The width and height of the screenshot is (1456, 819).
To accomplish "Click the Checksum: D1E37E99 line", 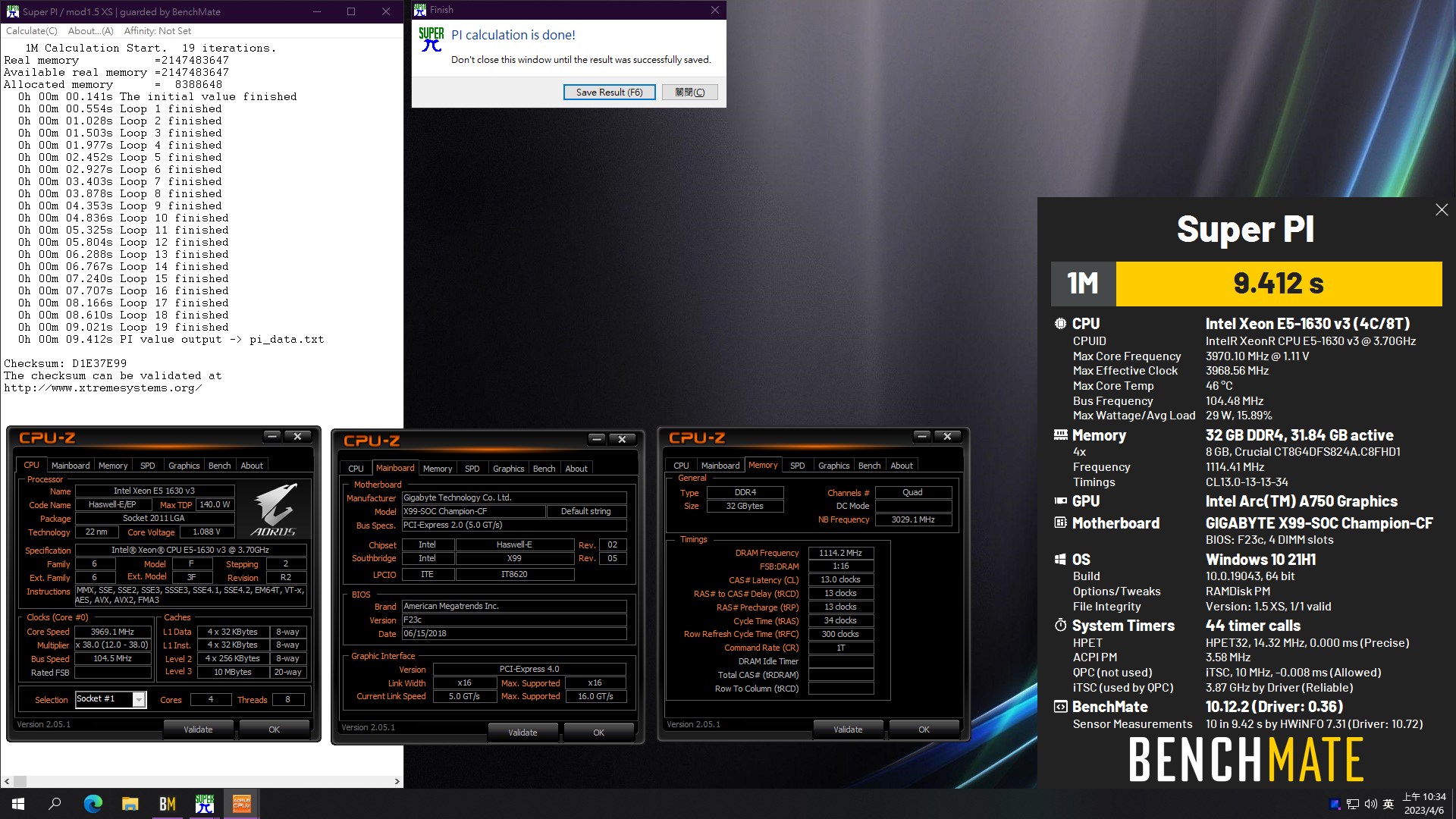I will coord(65,363).
